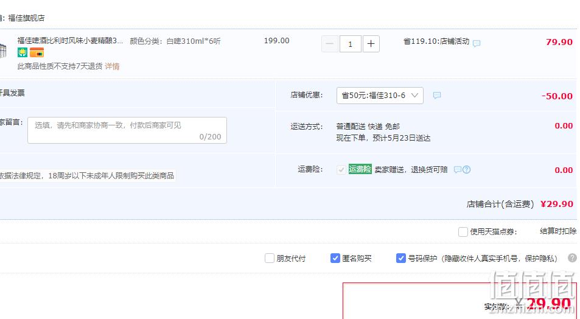580x319 pixels.
Task: Open the 详情 link about 7天退货
Action: click(x=112, y=66)
